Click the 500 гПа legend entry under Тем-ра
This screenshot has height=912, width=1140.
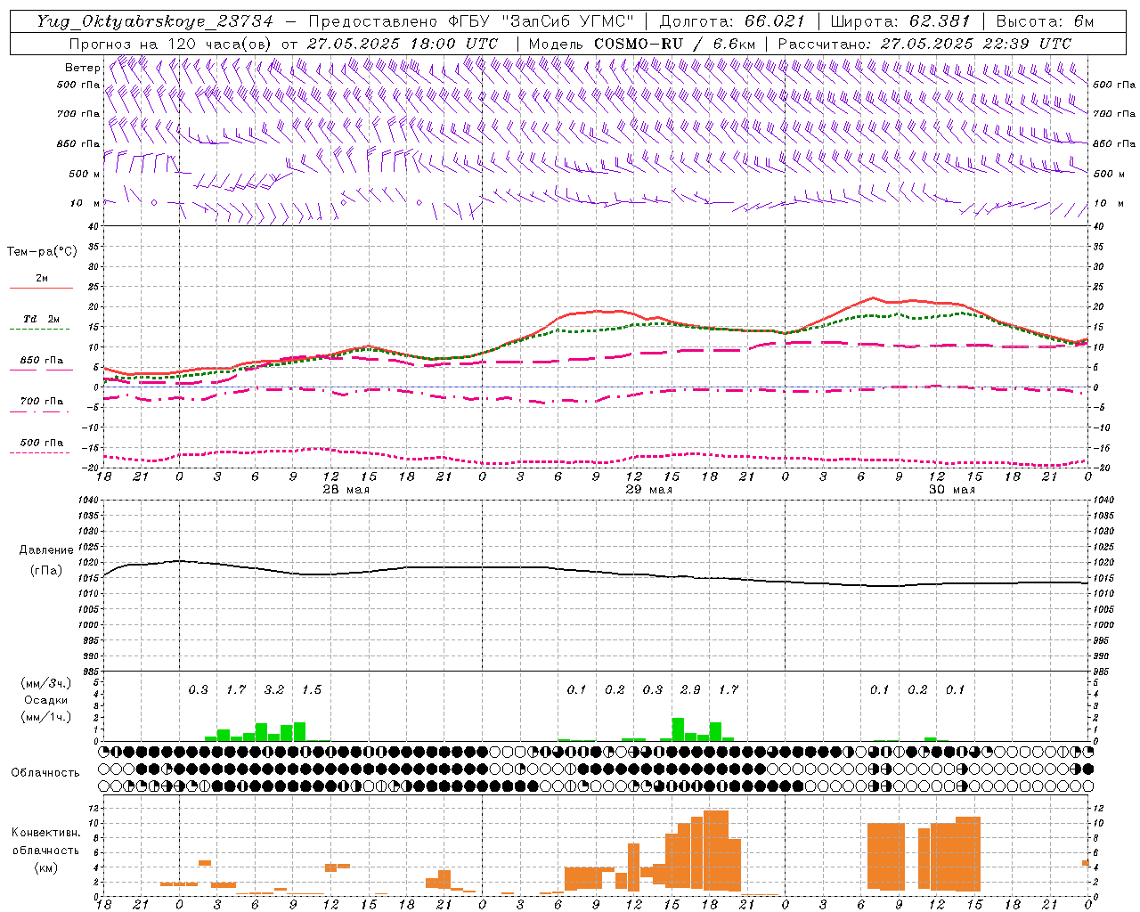(41, 445)
